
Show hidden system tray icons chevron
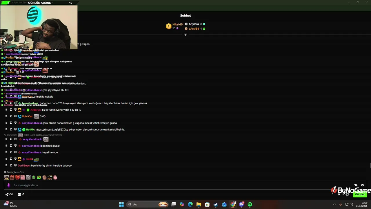(334, 204)
